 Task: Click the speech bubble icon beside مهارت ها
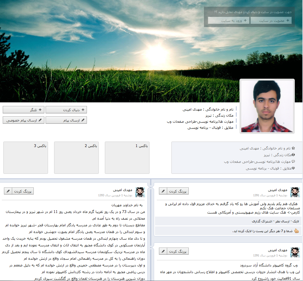pos(293,162)
